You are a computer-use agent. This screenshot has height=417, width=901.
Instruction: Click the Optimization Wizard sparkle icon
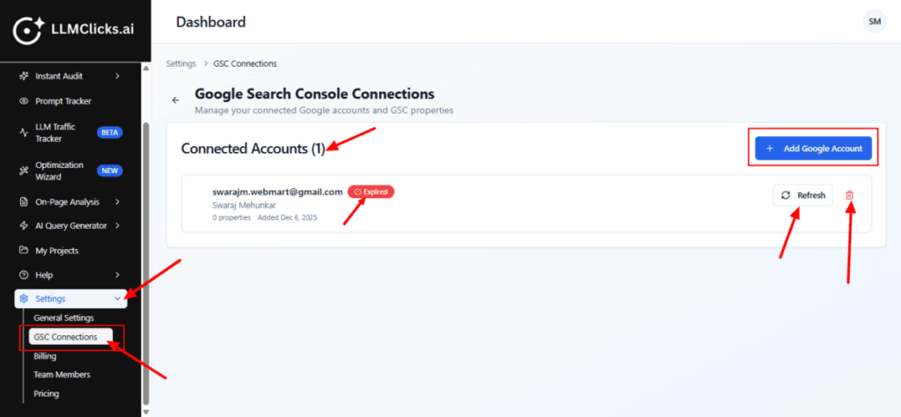[x=24, y=171]
